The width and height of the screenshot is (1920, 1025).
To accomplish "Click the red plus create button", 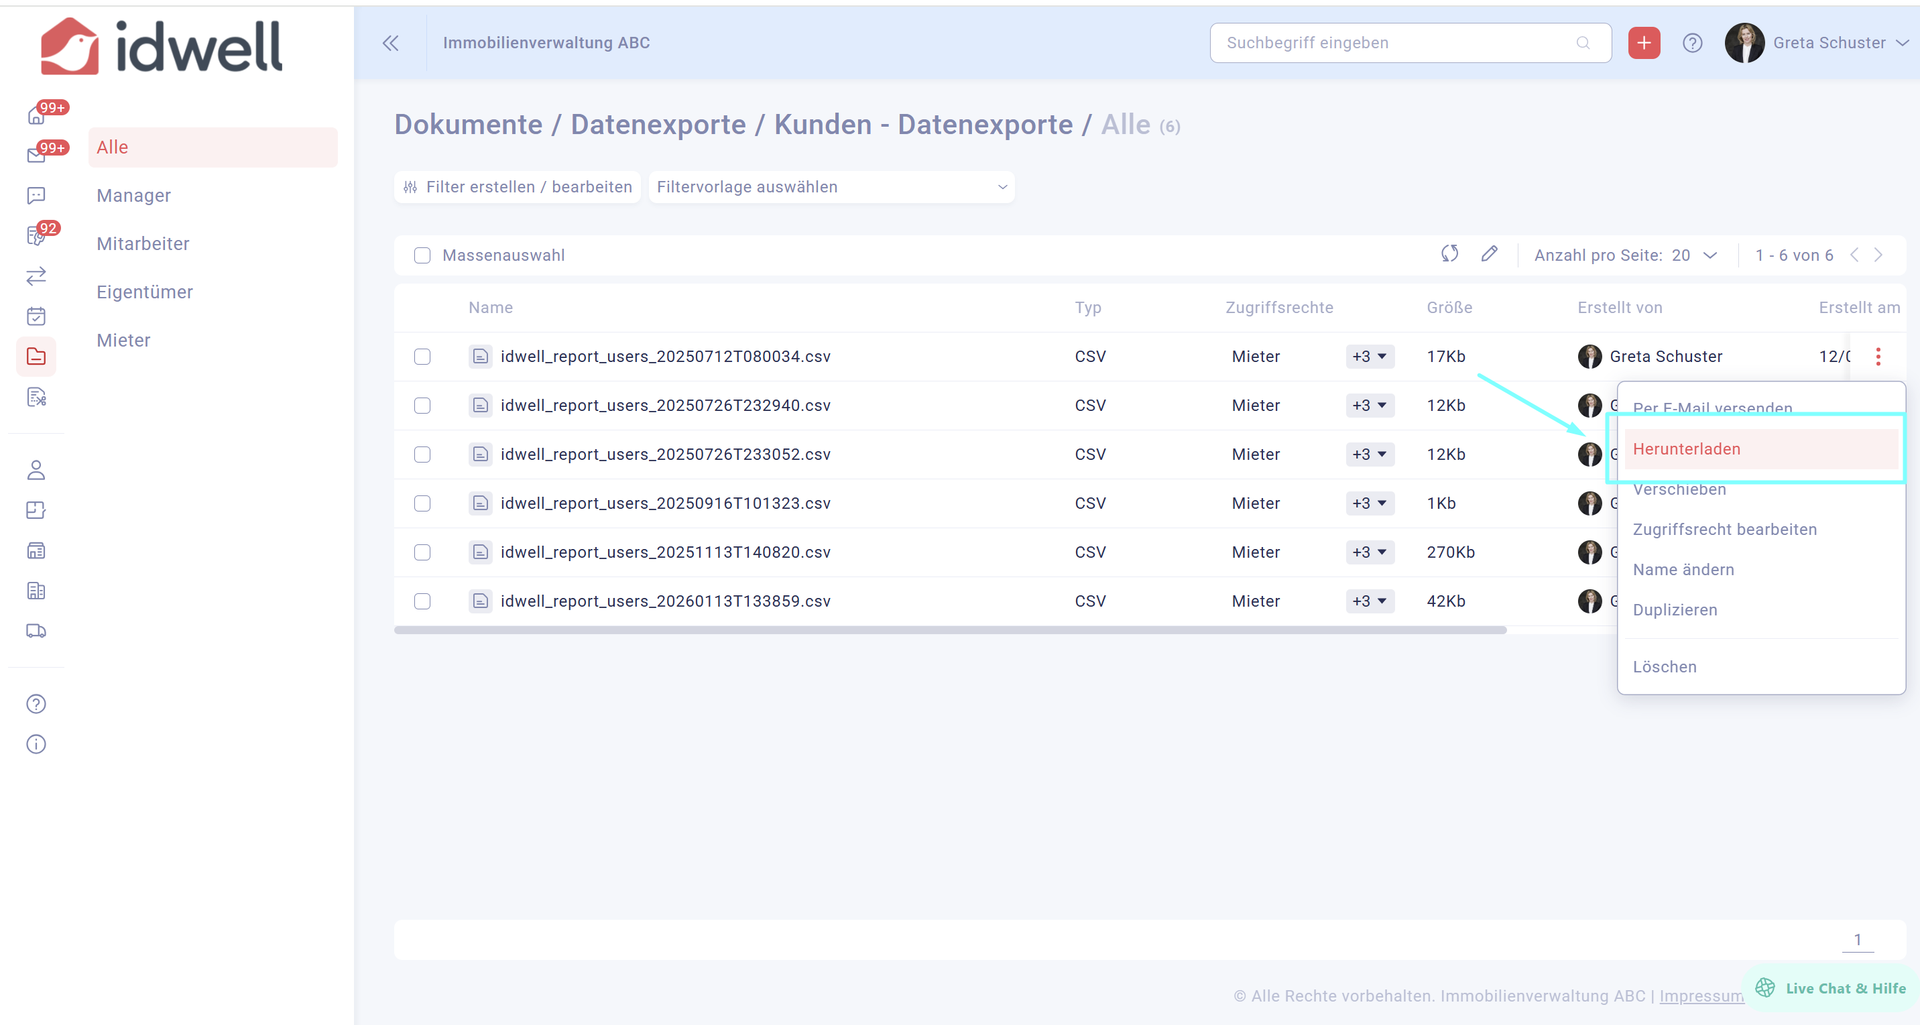I will (x=1644, y=43).
